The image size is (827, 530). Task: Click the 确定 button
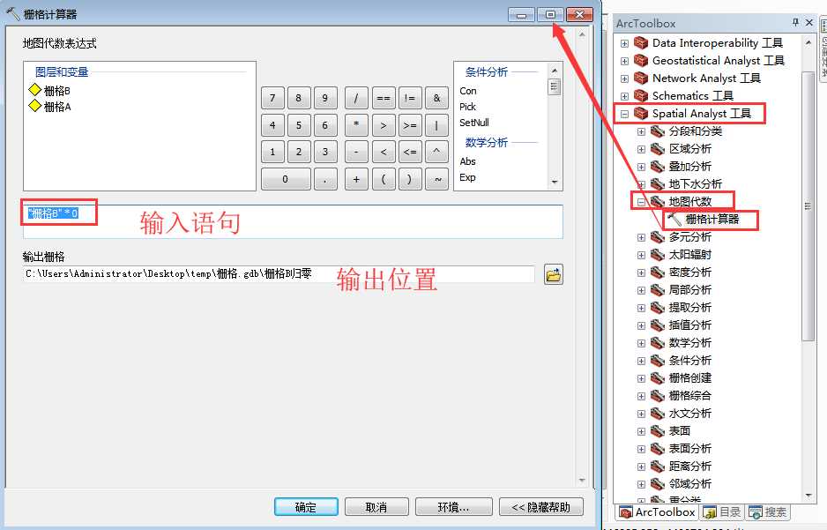click(x=306, y=507)
